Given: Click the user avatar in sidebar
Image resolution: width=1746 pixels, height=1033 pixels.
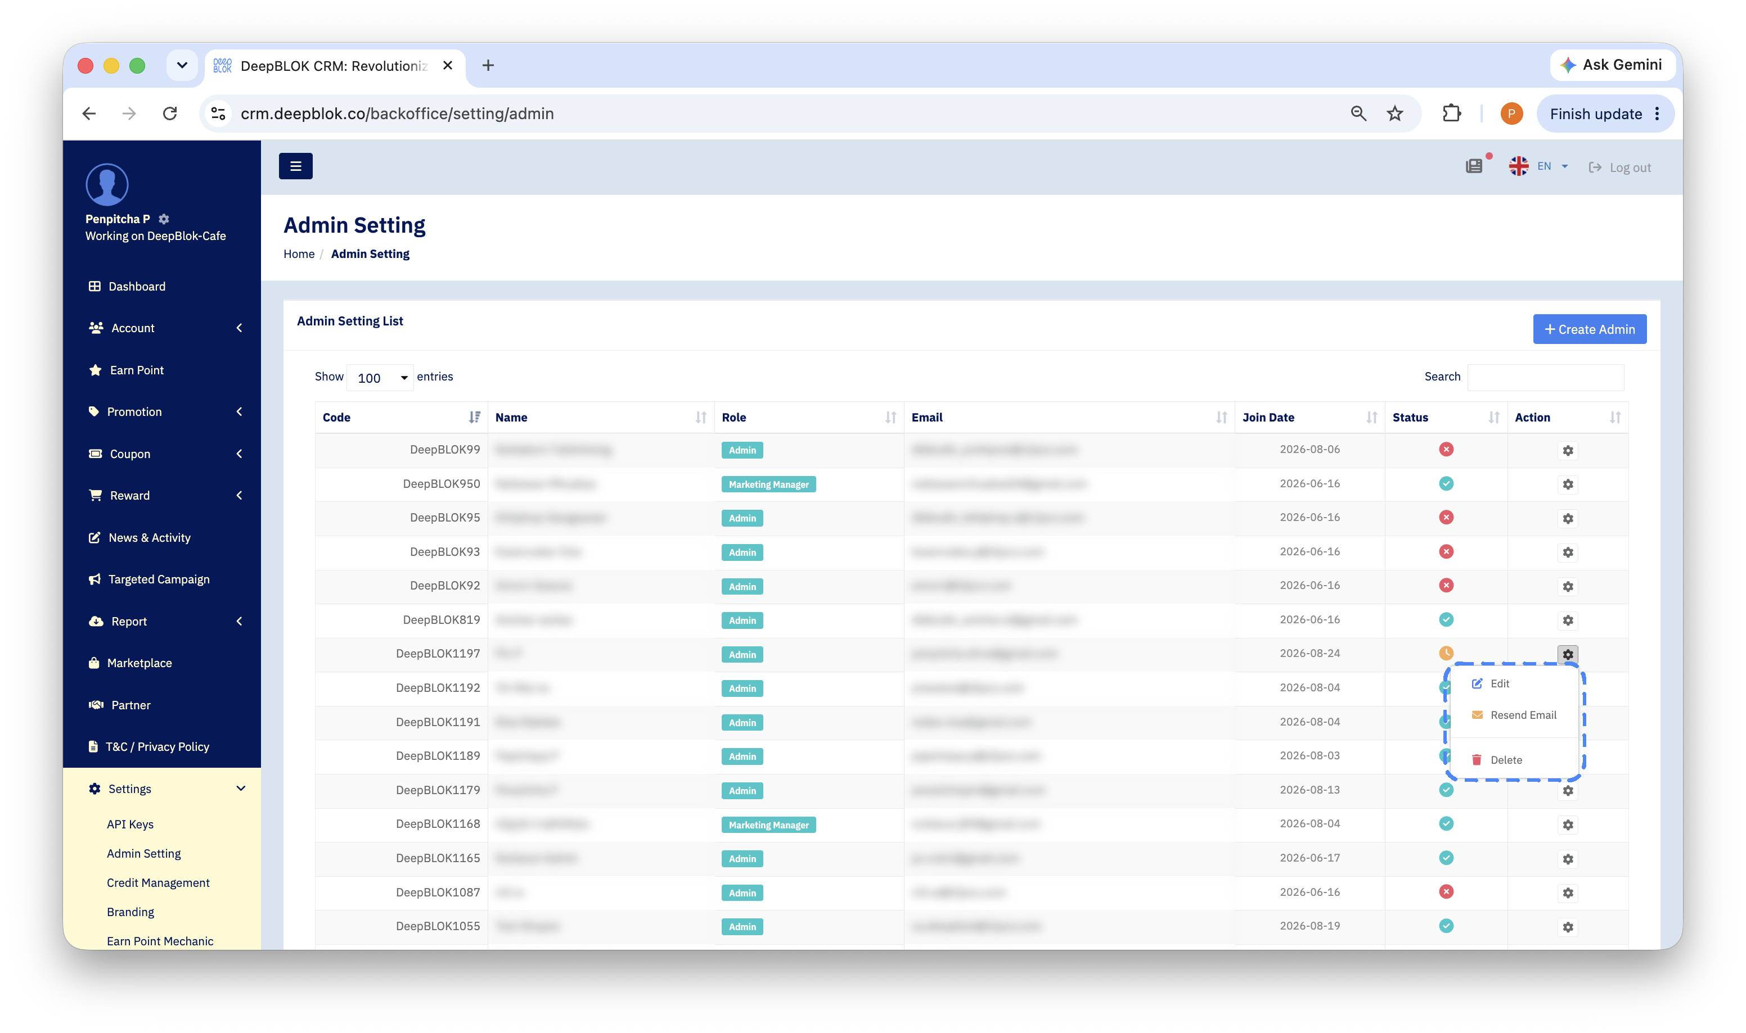Looking at the screenshot, I should [x=106, y=184].
